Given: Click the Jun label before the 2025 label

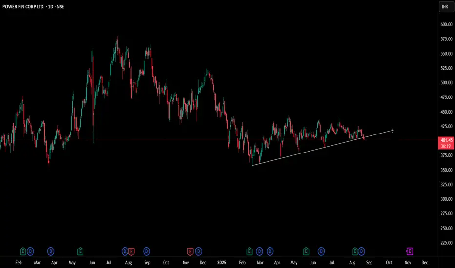Looking at the screenshot, I should pyautogui.click(x=92, y=263).
